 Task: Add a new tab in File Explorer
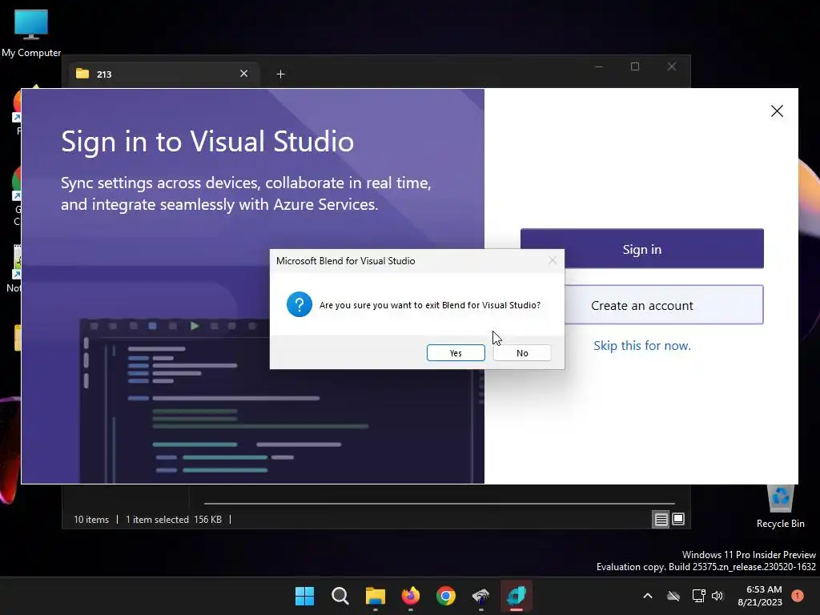pos(280,74)
